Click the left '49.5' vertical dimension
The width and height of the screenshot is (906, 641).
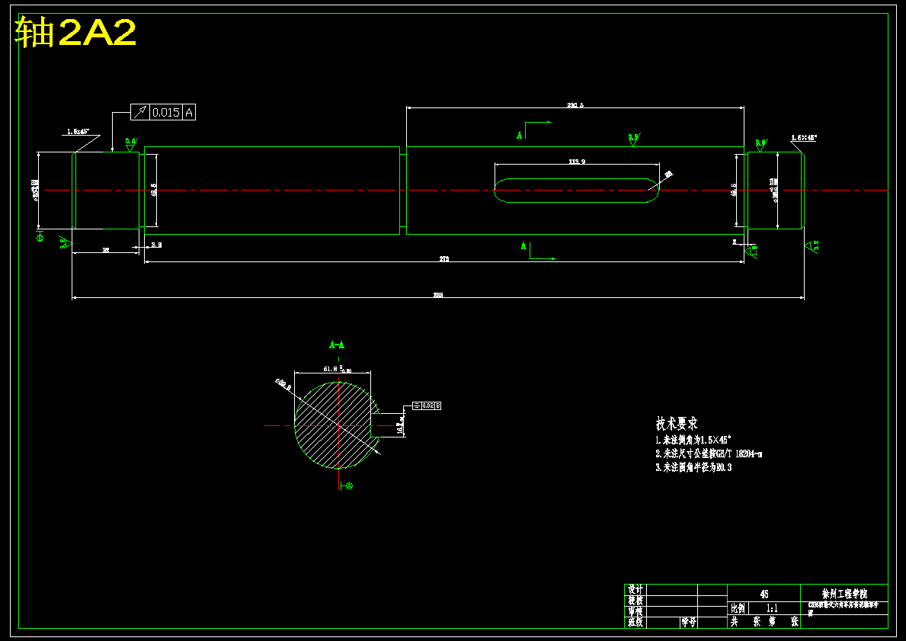click(153, 190)
